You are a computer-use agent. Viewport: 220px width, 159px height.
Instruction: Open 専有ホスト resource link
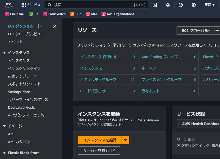click(x=151, y=91)
